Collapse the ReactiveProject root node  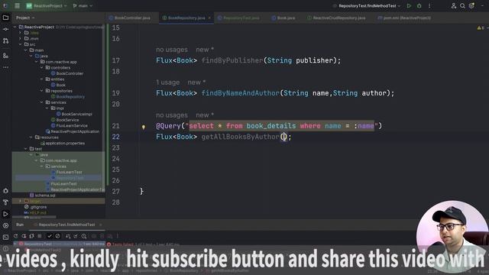click(15, 27)
